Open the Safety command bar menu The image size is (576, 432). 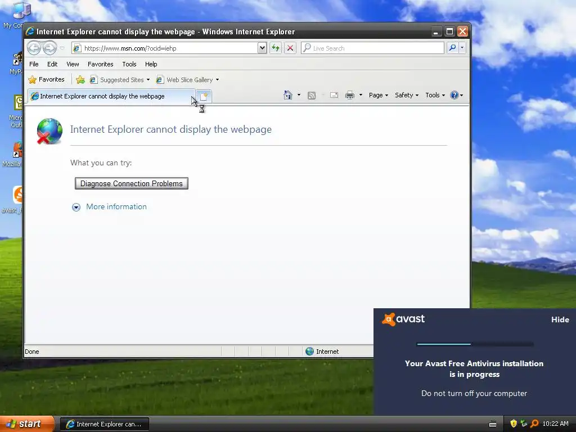click(x=406, y=95)
